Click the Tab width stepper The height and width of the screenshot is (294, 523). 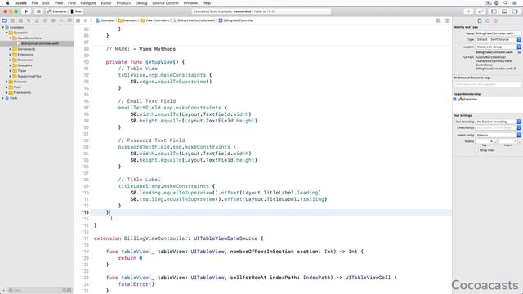click(495, 141)
